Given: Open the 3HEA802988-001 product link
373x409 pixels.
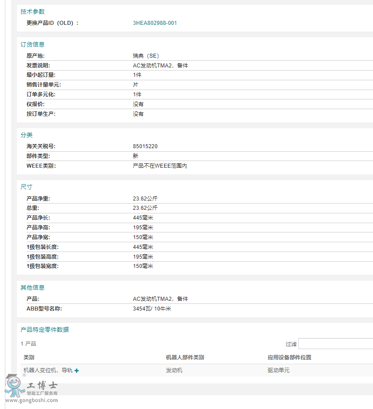Looking at the screenshot, I should (x=154, y=23).
